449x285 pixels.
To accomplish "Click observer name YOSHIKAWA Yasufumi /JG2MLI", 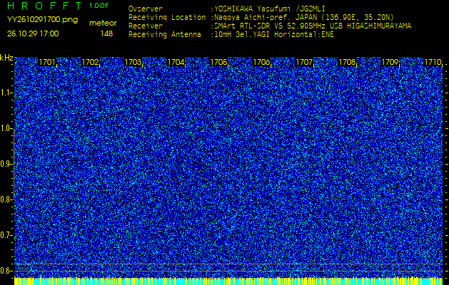I will (x=269, y=9).
